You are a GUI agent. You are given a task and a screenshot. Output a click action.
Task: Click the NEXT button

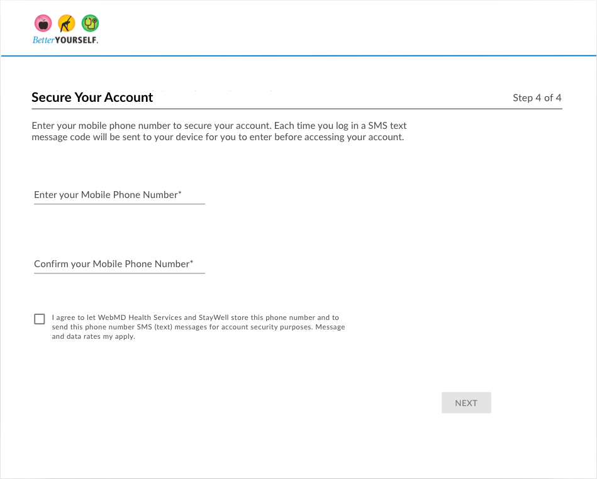tap(466, 402)
